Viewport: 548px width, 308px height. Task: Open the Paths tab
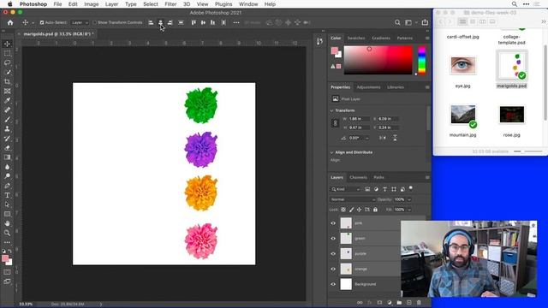(378, 177)
